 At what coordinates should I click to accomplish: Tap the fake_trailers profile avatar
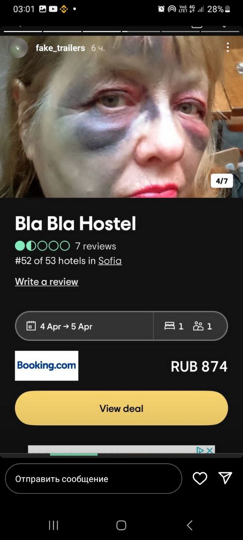tap(18, 48)
